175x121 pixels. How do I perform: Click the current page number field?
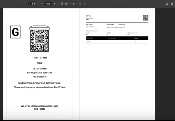[x=30, y=4]
